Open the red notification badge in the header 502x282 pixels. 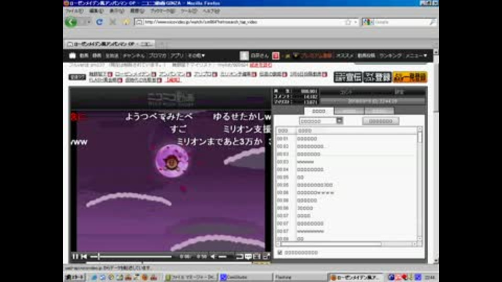276,56
